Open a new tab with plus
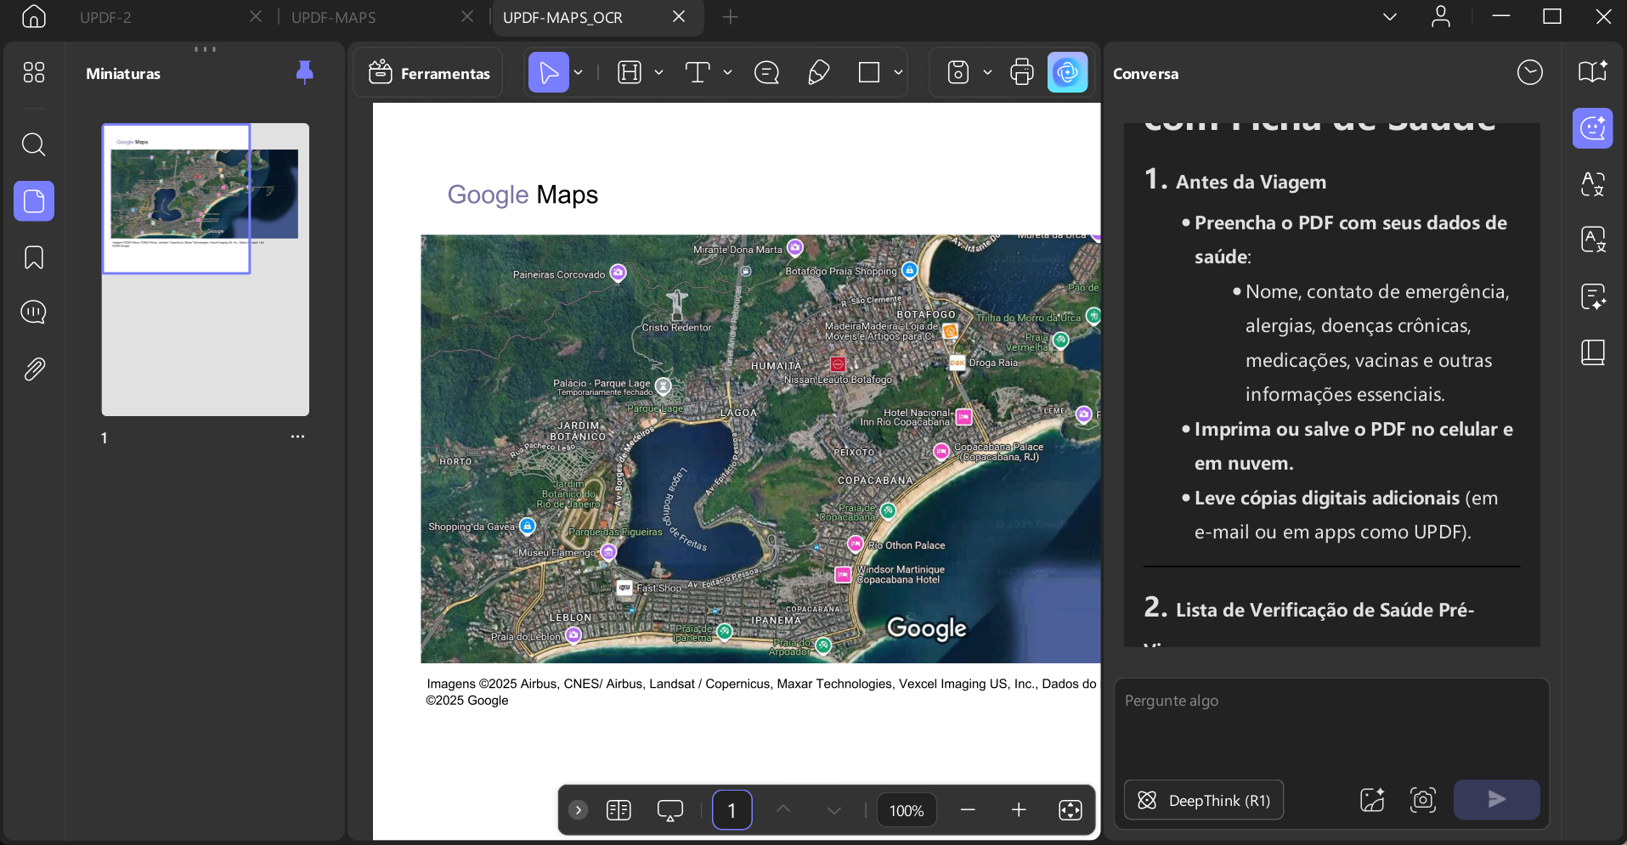This screenshot has width=1627, height=845. coord(731,16)
